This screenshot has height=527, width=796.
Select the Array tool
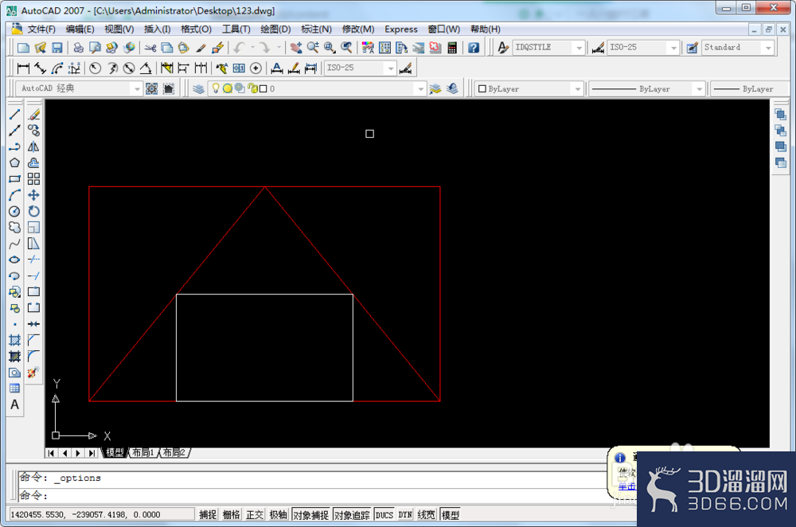tap(33, 179)
